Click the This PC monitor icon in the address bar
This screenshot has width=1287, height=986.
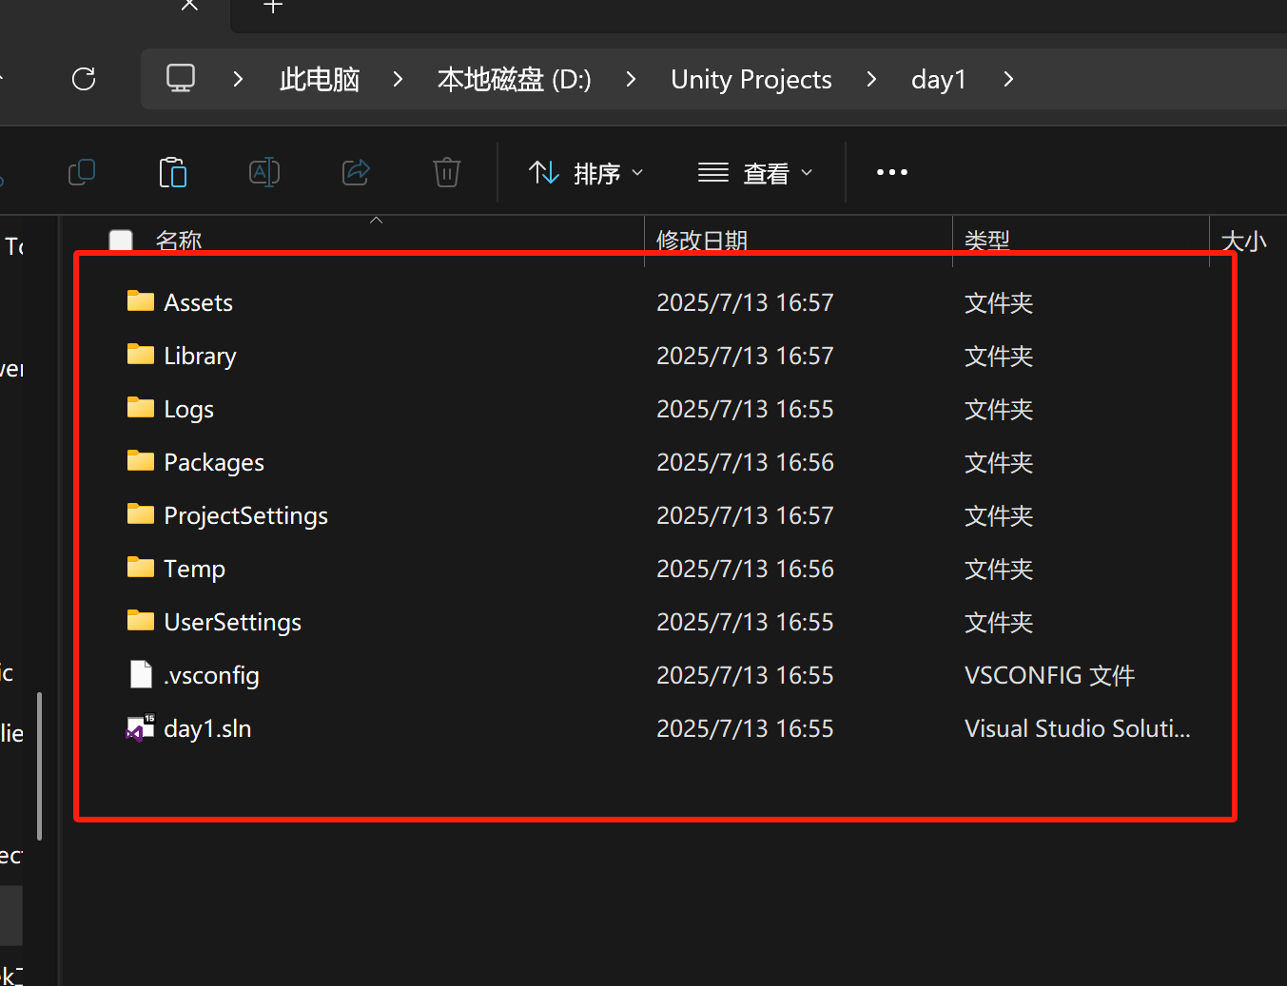tap(180, 79)
